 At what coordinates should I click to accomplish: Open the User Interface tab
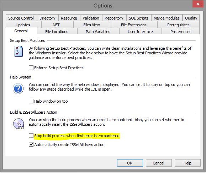coord(140,32)
